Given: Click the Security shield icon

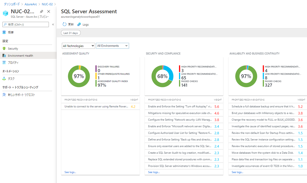Looking at the screenshot, I should [x=4, y=48].
